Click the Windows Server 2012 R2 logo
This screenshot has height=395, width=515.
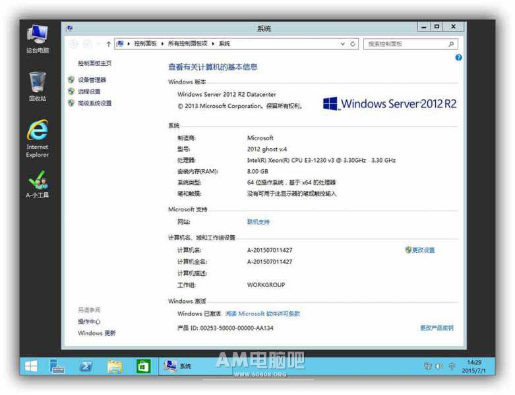coord(390,103)
